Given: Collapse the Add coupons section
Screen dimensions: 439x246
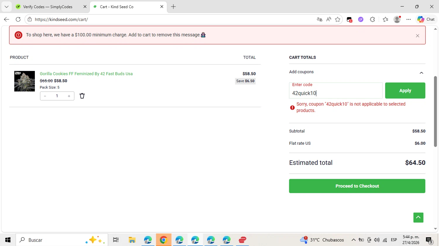Looking at the screenshot, I should pos(421,73).
